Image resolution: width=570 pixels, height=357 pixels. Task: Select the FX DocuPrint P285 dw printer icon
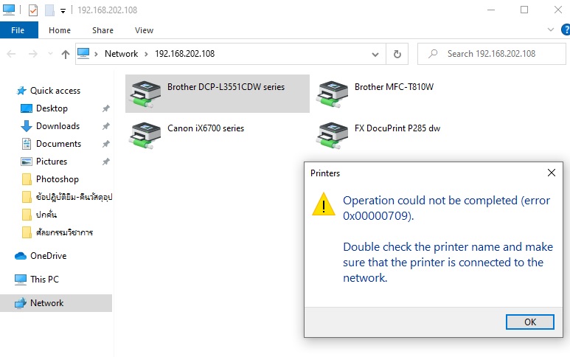[332, 136]
